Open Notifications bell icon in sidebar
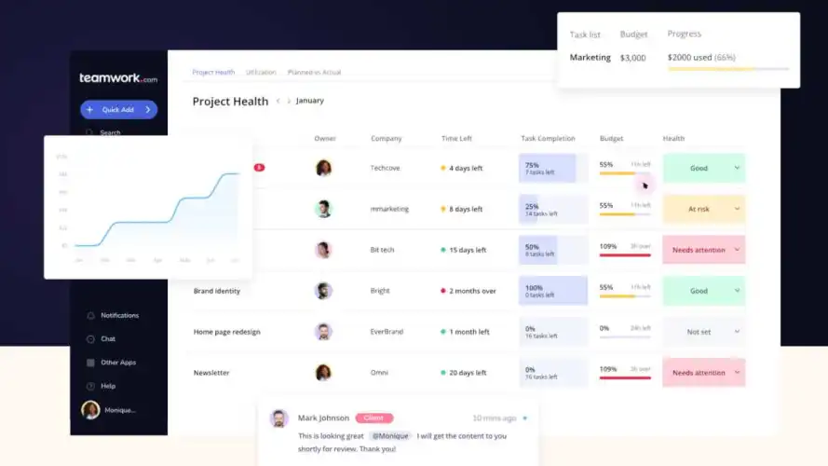The image size is (828, 466). 90,316
